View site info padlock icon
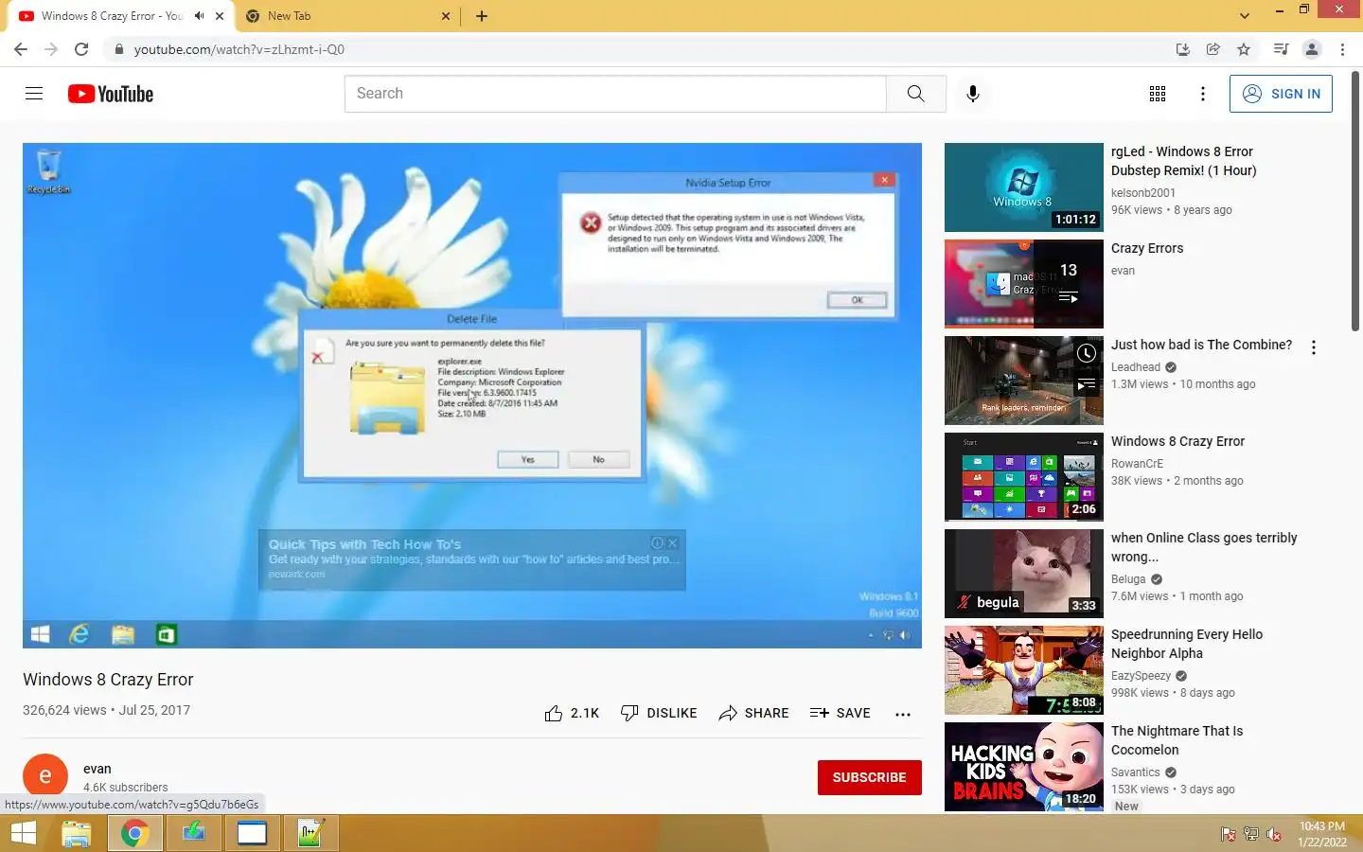 click(118, 49)
